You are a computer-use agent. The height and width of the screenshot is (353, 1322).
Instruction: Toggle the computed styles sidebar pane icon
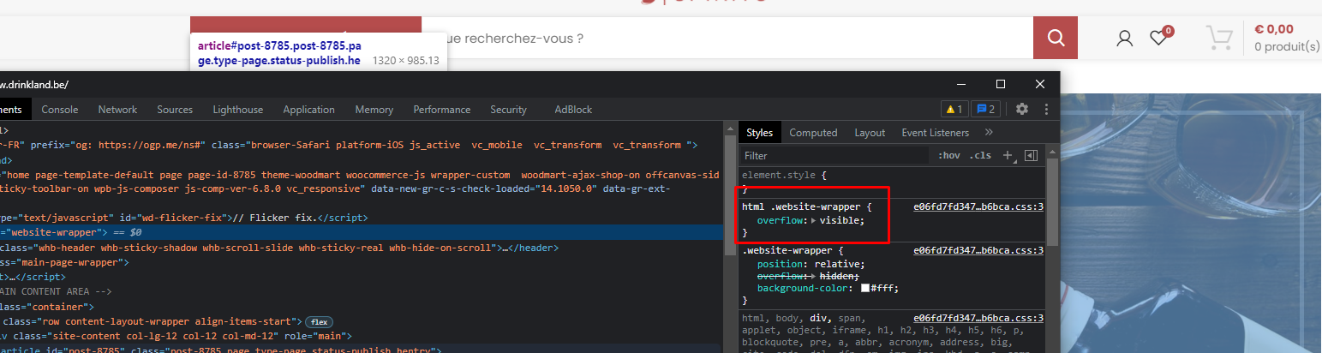(1031, 156)
